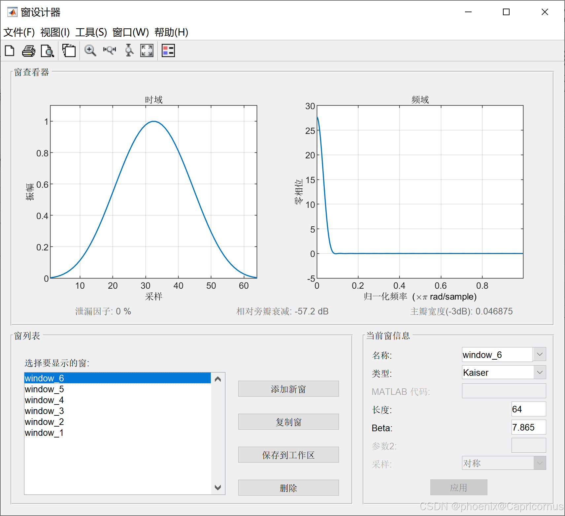
Task: Select window_6 in the window list
Action: pos(117,378)
